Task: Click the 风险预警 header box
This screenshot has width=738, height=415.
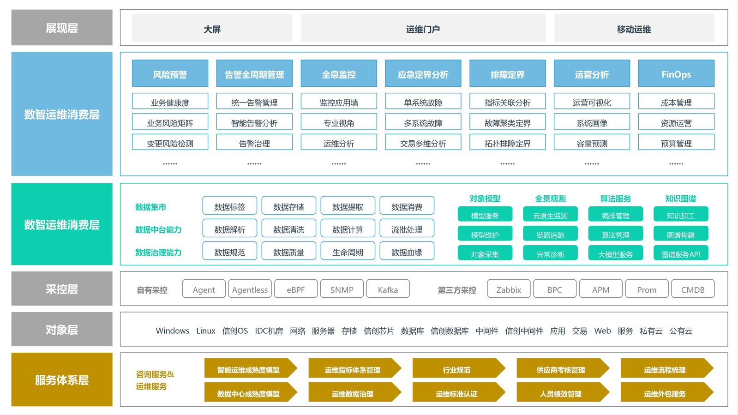Action: (170, 74)
